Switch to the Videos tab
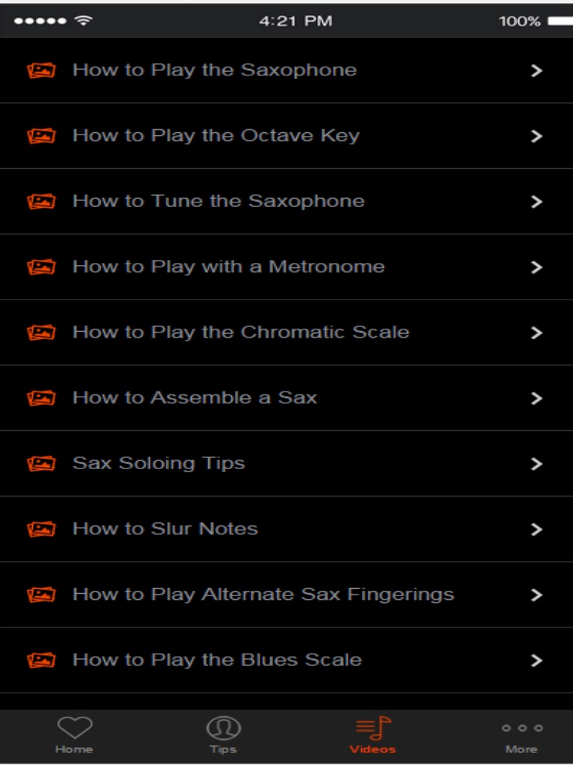The width and height of the screenshot is (573, 765). coord(373,734)
